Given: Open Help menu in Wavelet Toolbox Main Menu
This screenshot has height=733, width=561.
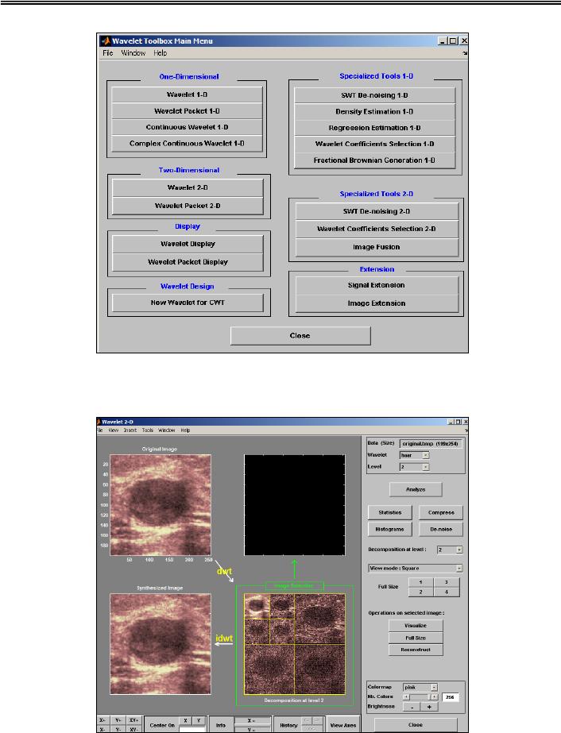Looking at the screenshot, I should pyautogui.click(x=161, y=52).
